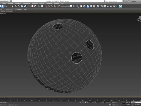This screenshot has height=106, width=141.
Task: Open the Help menu
Action: [62, 4]
